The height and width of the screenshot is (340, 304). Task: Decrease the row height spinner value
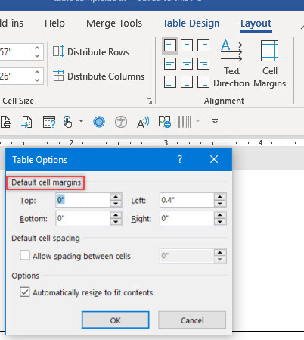(x=37, y=56)
